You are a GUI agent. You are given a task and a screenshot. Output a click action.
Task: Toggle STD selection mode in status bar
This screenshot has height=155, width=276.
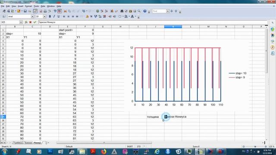pos(139,146)
